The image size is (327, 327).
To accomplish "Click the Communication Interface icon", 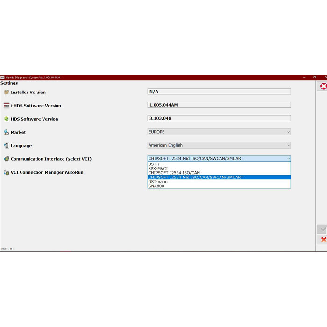I will (x=7, y=159).
